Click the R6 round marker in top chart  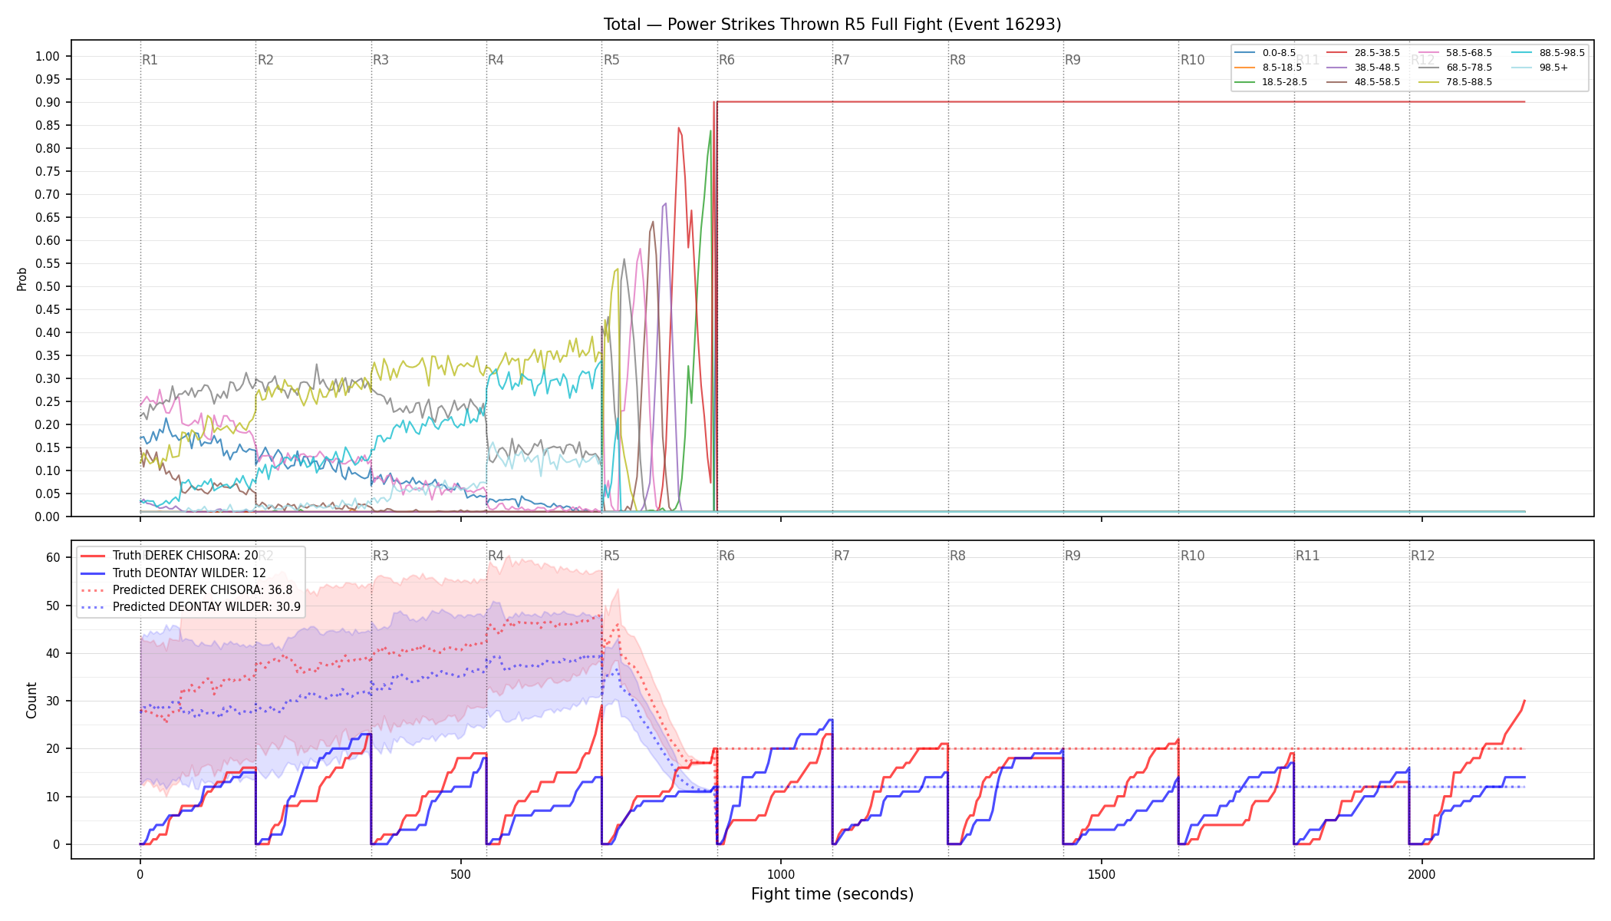click(x=726, y=60)
